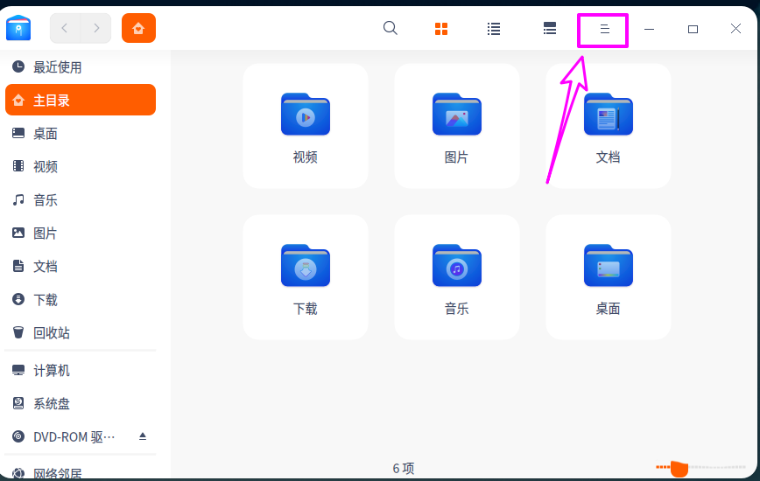
Task: Switch to compact detail view mode
Action: click(x=550, y=29)
